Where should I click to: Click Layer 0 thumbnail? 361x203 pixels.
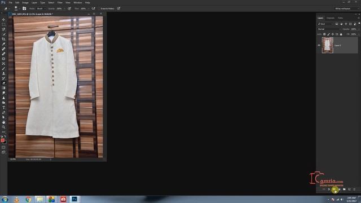327,45
